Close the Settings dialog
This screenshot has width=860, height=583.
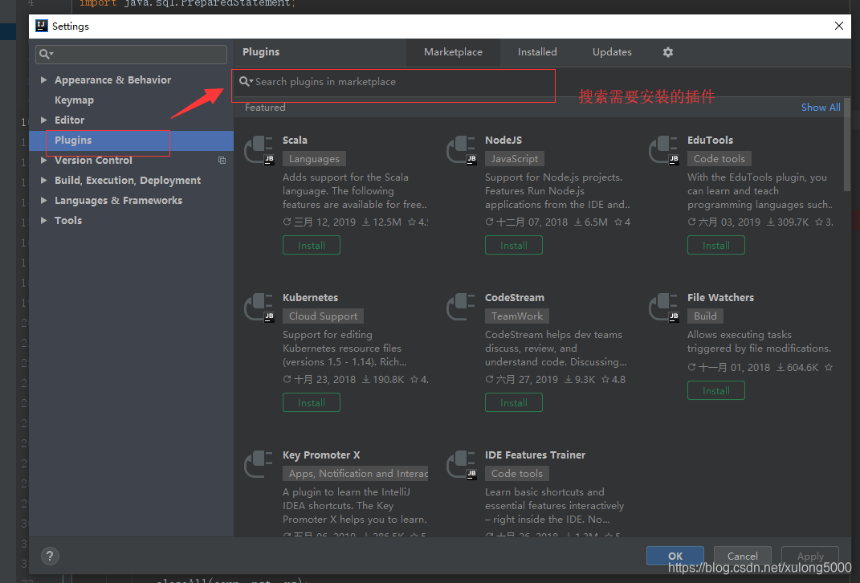point(838,26)
